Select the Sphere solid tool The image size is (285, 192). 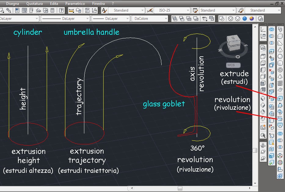pyautogui.click(x=280, y=56)
